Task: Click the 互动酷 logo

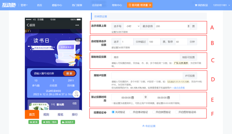Action: coord(9,5)
